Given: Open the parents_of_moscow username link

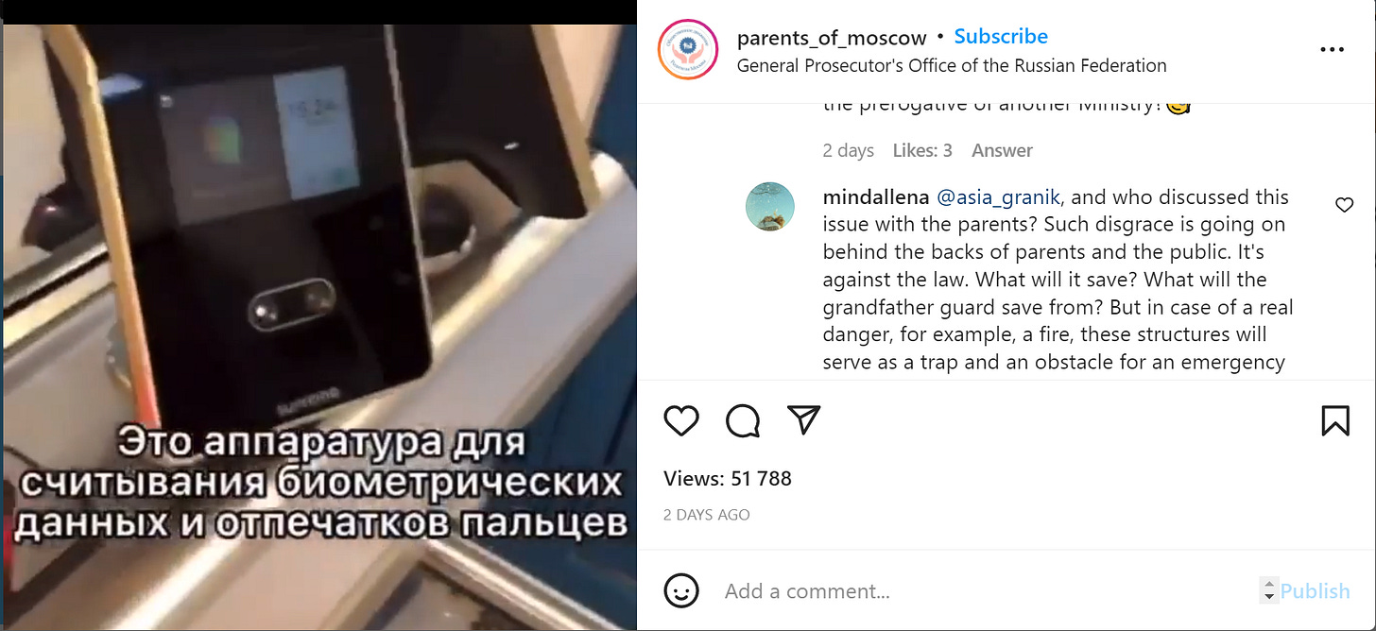Looking at the screenshot, I should pos(832,38).
